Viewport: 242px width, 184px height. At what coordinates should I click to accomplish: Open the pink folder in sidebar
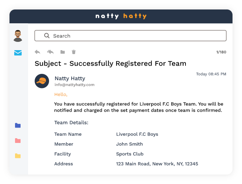[x=18, y=141]
